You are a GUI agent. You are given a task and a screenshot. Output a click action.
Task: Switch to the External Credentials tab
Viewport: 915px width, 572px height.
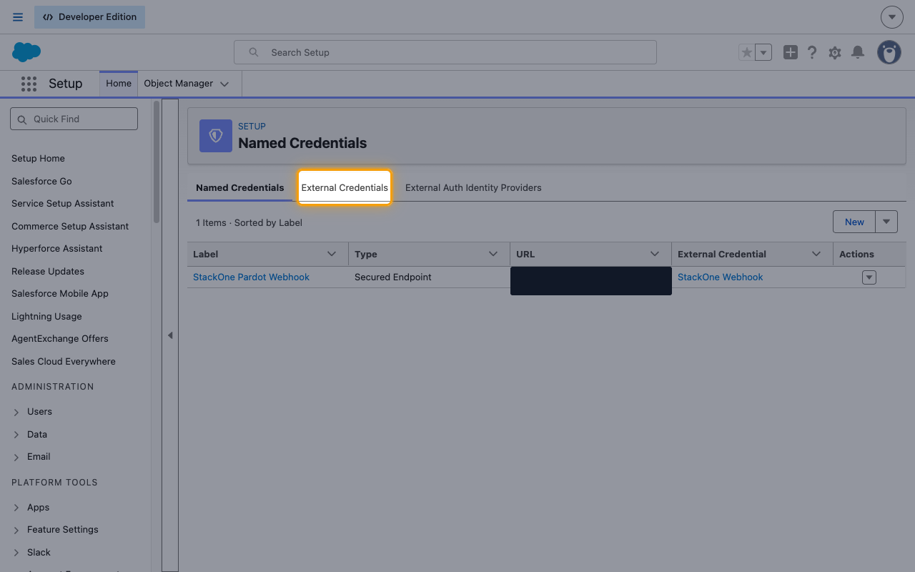(x=345, y=187)
